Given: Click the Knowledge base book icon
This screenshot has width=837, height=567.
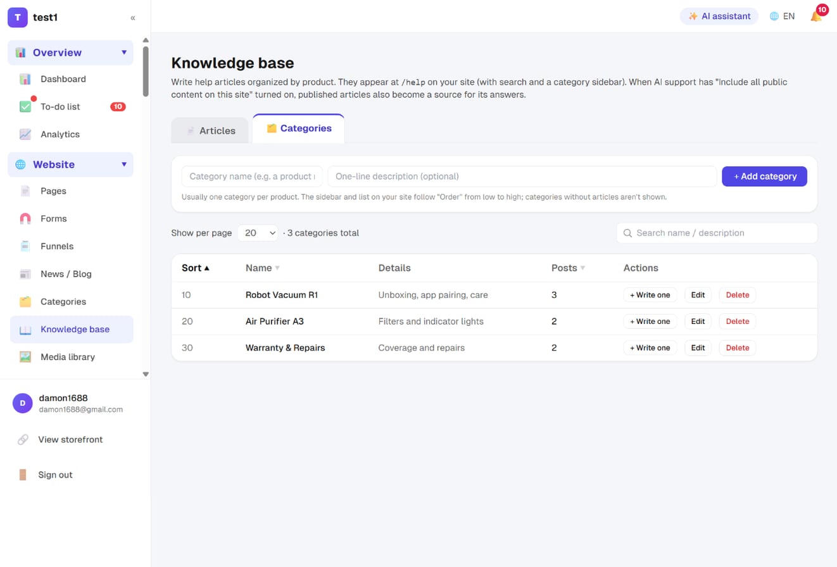Looking at the screenshot, I should click(25, 330).
